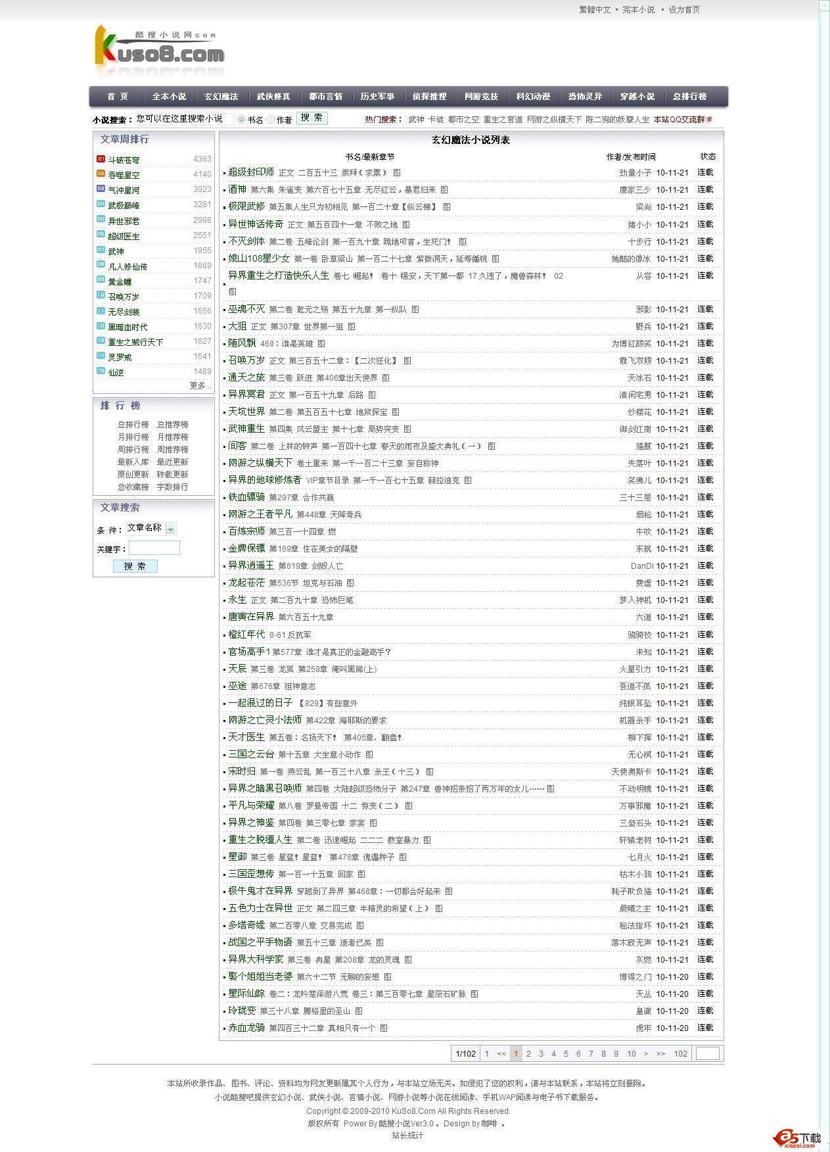830x1152 pixels.
Task: Open hot search link 都市之空
Action: (x=464, y=120)
